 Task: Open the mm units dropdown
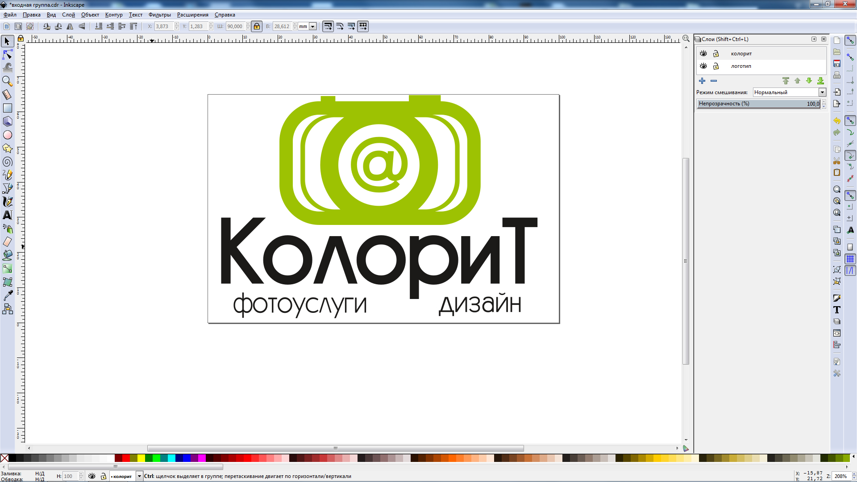click(313, 26)
